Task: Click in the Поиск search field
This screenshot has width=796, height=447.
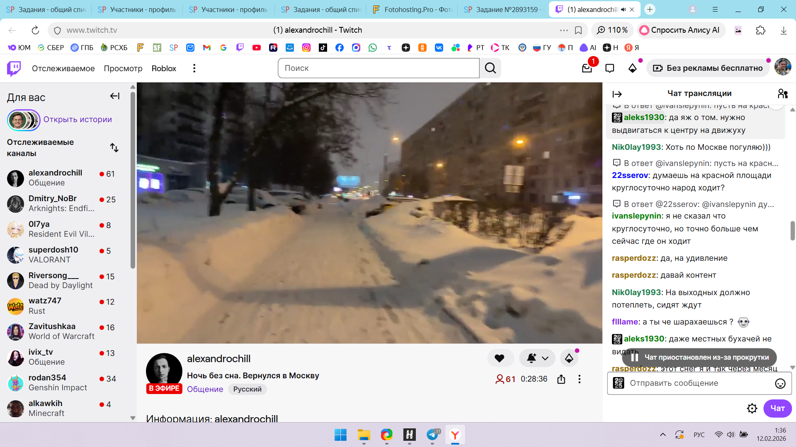Action: pyautogui.click(x=378, y=68)
